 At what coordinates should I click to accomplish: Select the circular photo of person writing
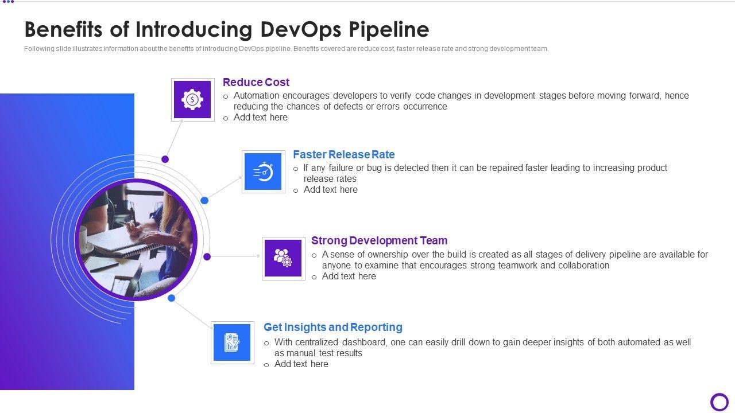coord(136,240)
